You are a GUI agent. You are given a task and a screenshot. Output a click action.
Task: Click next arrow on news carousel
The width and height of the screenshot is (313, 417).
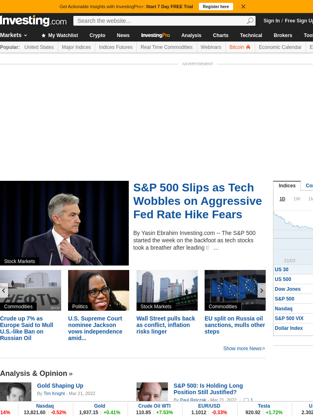262,291
